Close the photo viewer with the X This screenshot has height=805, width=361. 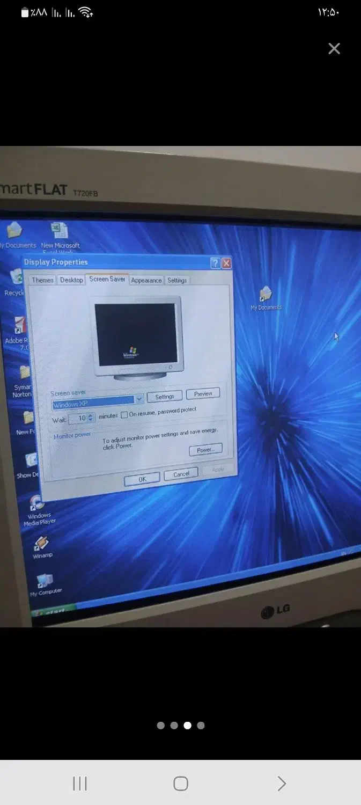[x=334, y=49]
